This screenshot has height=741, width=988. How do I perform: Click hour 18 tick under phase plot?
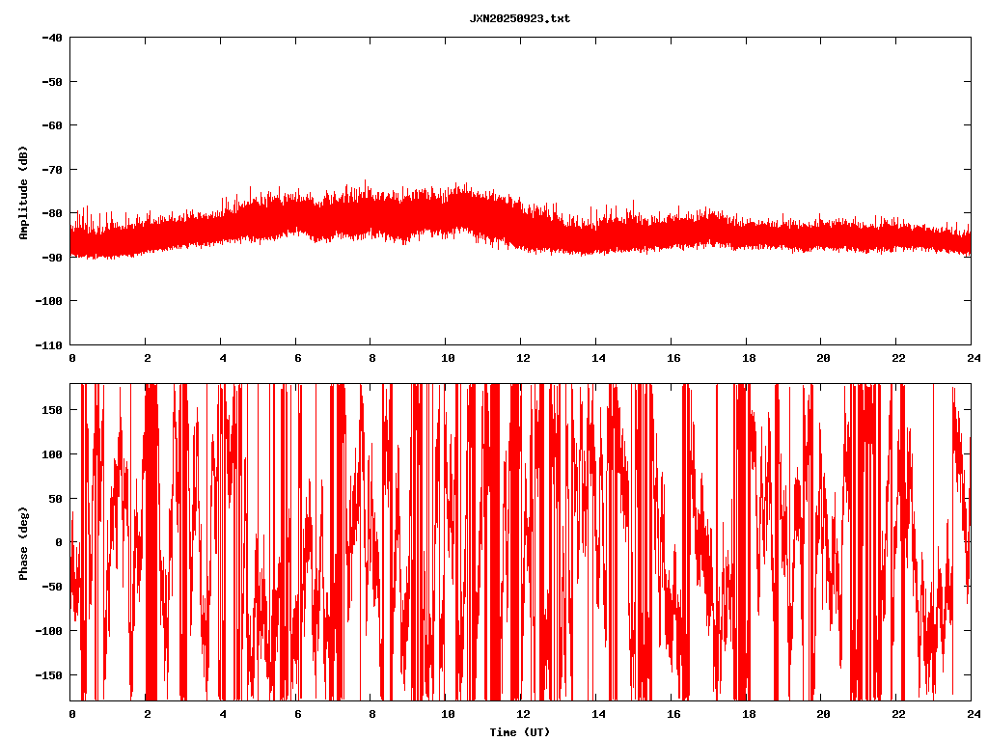[747, 714]
